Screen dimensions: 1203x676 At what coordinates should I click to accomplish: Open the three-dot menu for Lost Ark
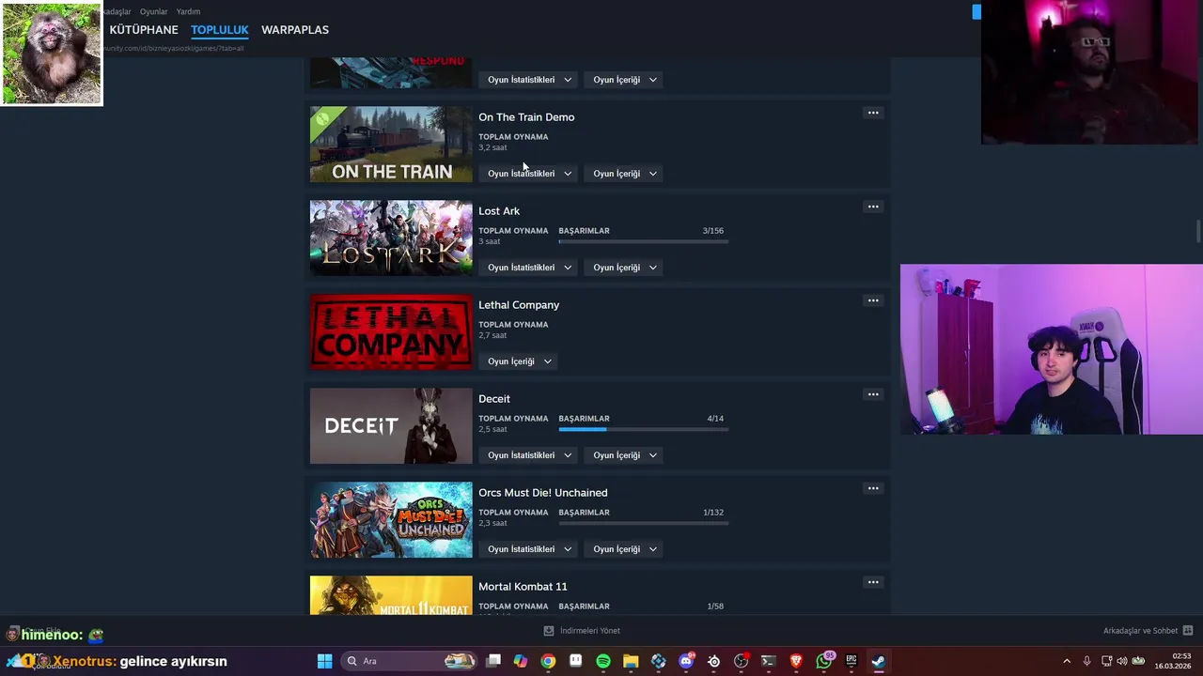tap(873, 207)
